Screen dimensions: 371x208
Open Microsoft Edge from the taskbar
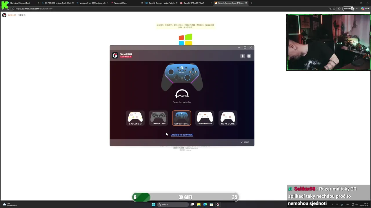click(x=205, y=205)
